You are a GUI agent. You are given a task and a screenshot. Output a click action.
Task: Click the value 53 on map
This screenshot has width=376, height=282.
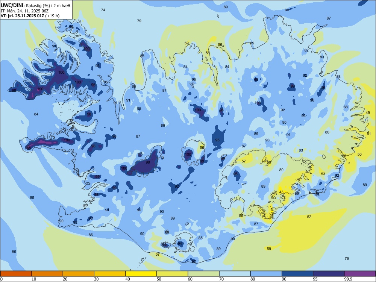click(x=323, y=174)
